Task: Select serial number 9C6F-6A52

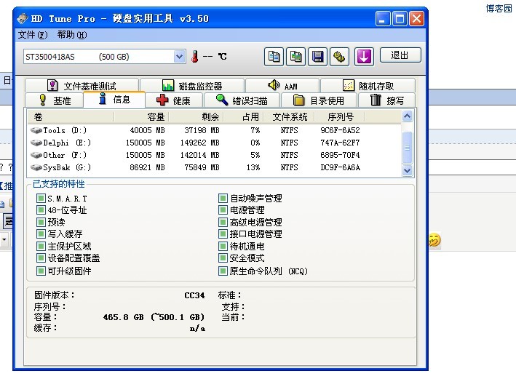Action: (x=341, y=130)
